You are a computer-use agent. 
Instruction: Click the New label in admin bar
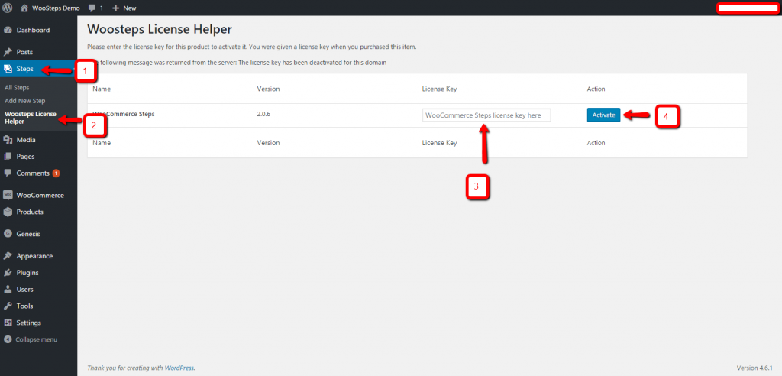point(130,8)
